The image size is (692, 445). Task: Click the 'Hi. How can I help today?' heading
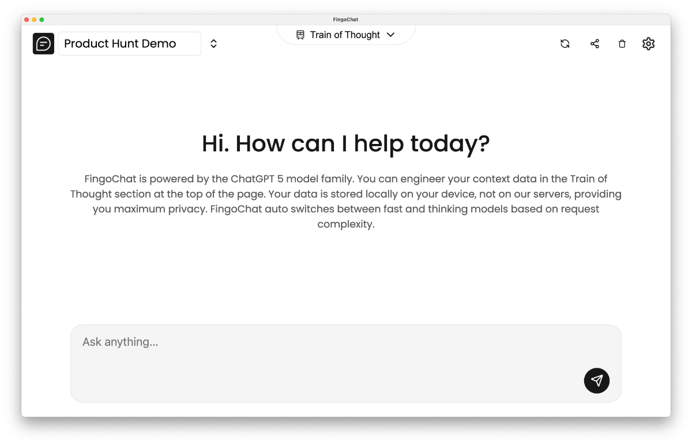click(x=346, y=143)
